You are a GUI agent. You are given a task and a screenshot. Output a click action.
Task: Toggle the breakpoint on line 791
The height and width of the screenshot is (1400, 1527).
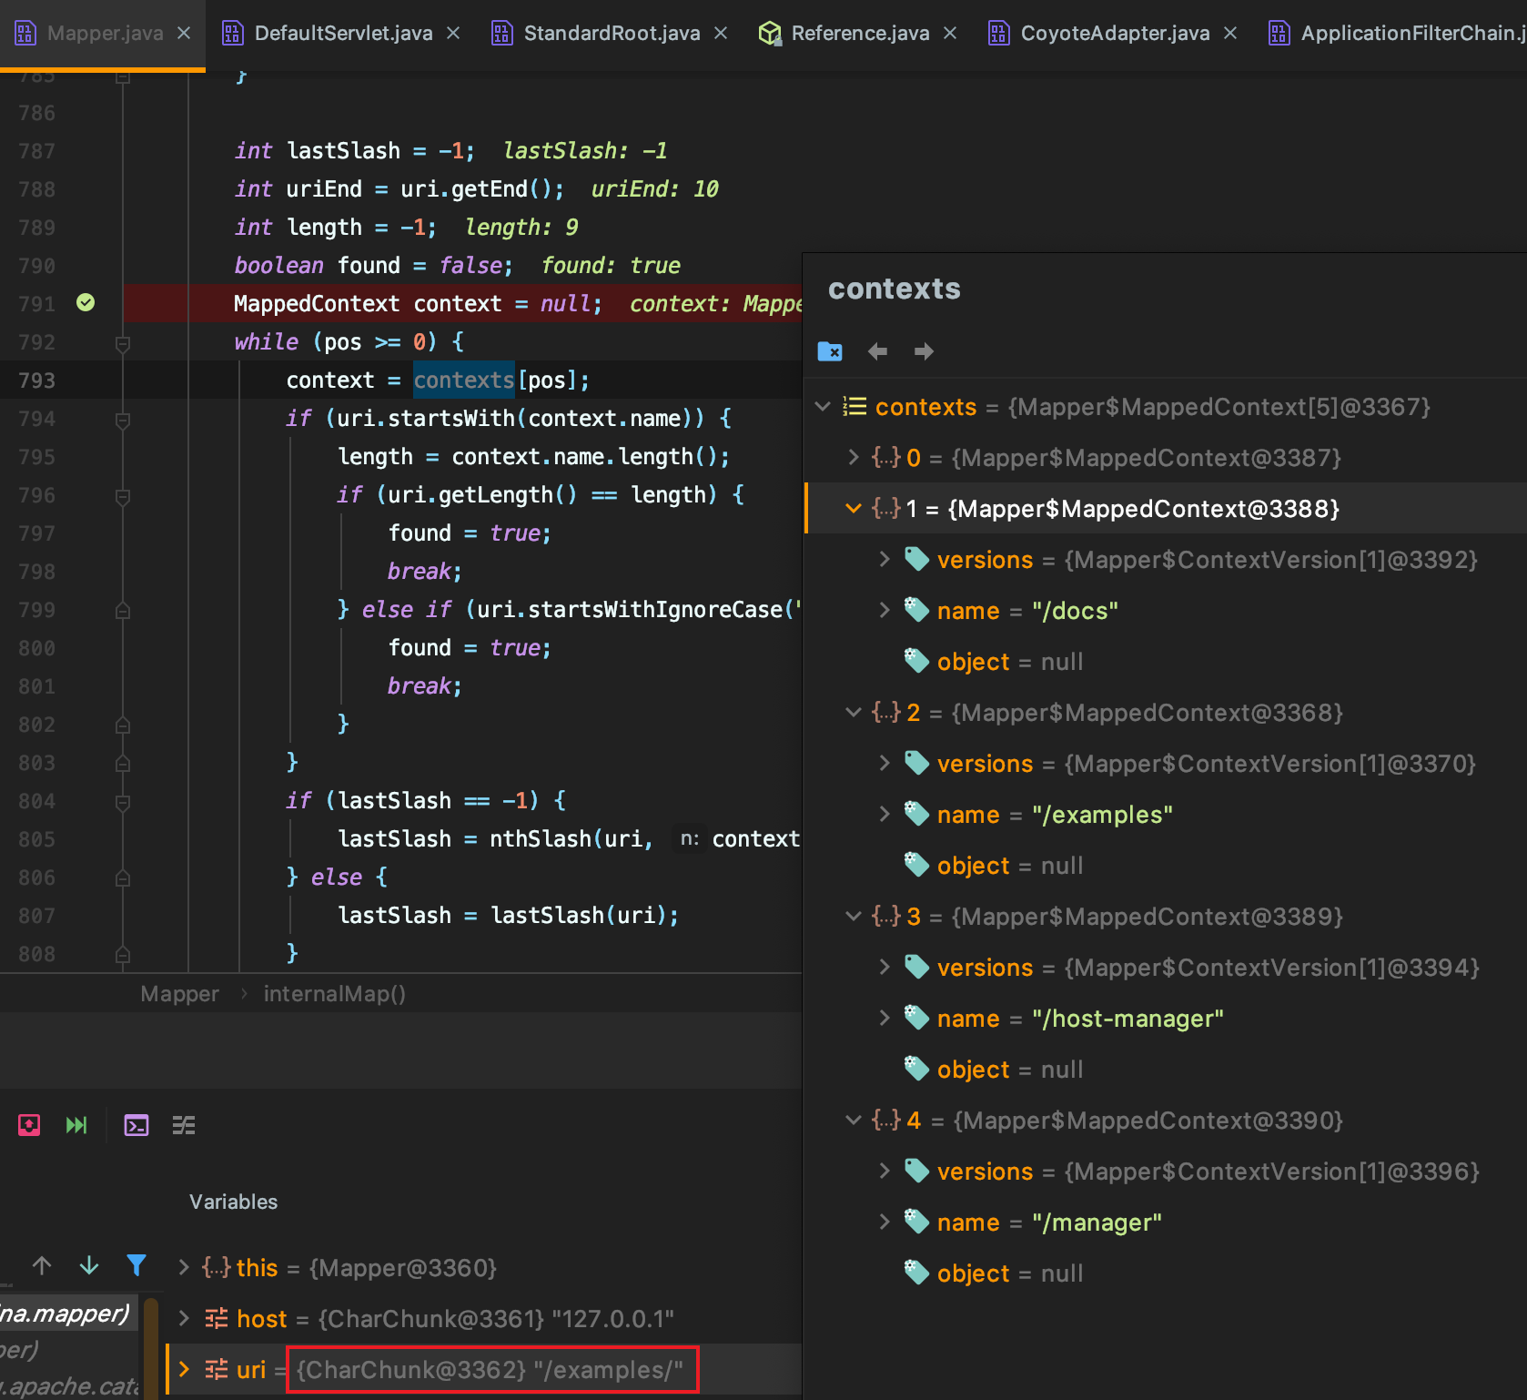[86, 303]
